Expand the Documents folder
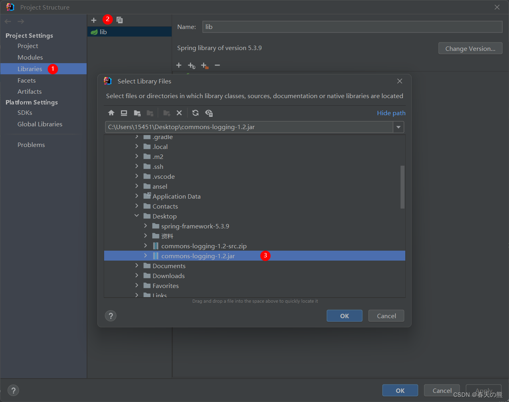Screen dimensions: 509x402 [x=137, y=266]
